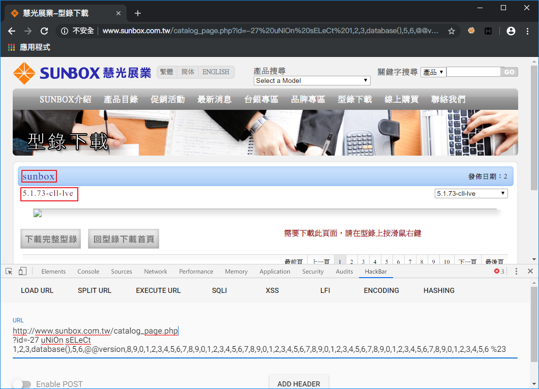Open the 型錄下載 nav item
The width and height of the screenshot is (539, 389).
click(x=355, y=99)
